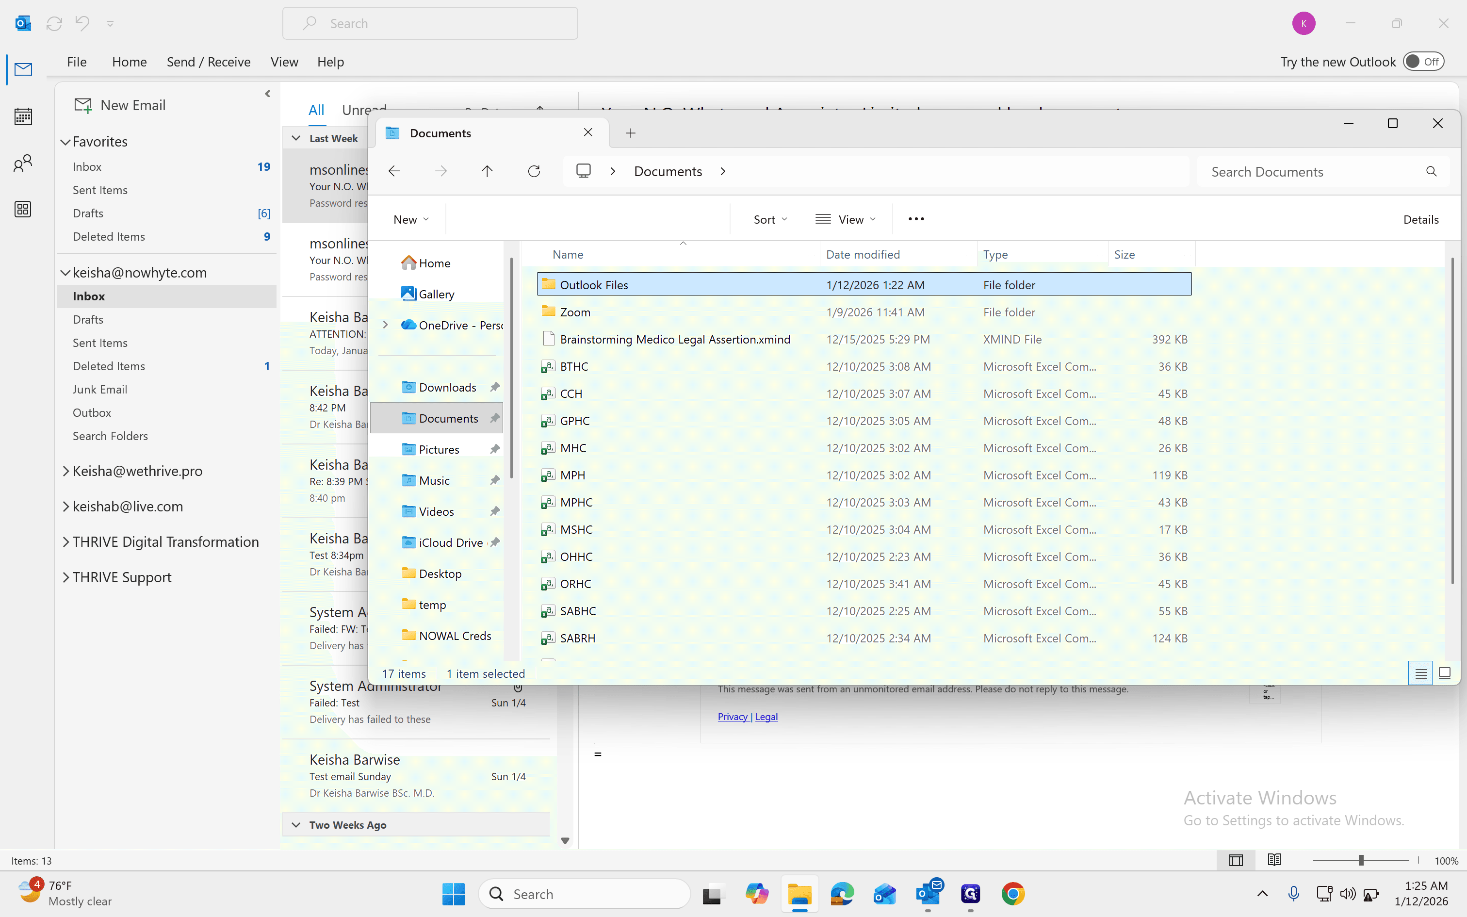Image resolution: width=1467 pixels, height=917 pixels.
Task: Collapse the Outlook folder pane
Action: [x=267, y=93]
